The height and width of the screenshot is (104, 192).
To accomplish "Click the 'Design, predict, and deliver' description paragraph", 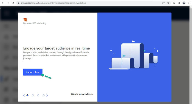I will tap(56, 55).
